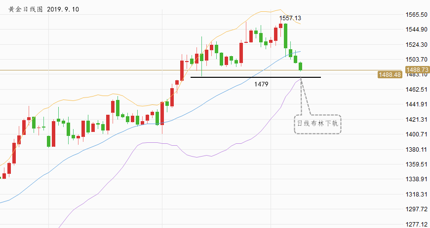Click the 1400.71 price axis label
The image size is (430, 228).
click(416, 134)
